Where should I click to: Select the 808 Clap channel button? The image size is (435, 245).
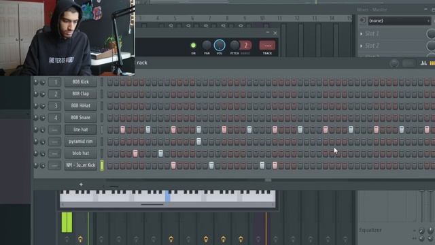[81, 94]
